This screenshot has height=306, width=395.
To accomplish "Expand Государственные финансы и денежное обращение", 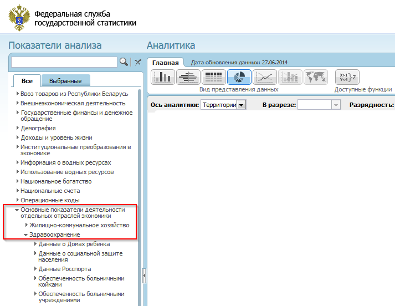I will [x=17, y=113].
